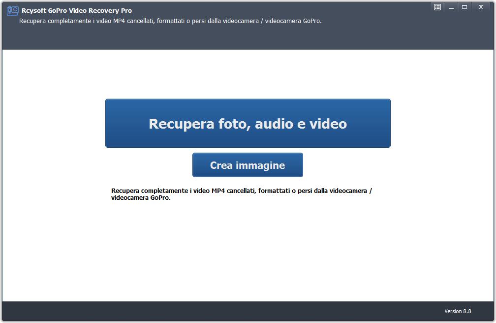Click the Rcysoft GoPro Video Recovery Pro title
This screenshot has width=496, height=323.
click(x=76, y=10)
